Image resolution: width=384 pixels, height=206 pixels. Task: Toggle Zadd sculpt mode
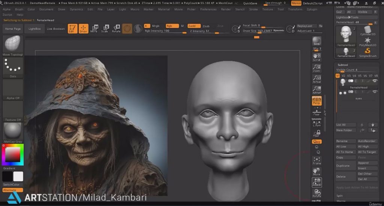(194, 26)
